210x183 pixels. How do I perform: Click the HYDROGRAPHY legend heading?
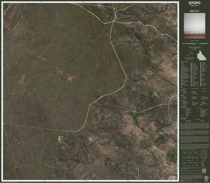(x=183, y=101)
